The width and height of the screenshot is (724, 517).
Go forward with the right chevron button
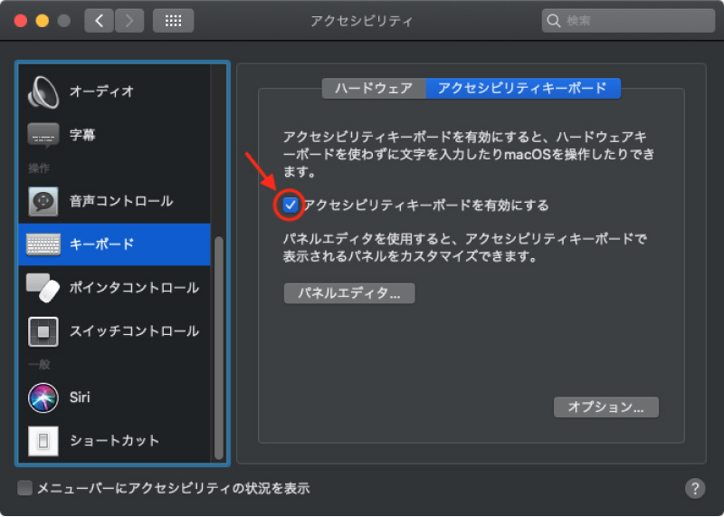[x=129, y=20]
